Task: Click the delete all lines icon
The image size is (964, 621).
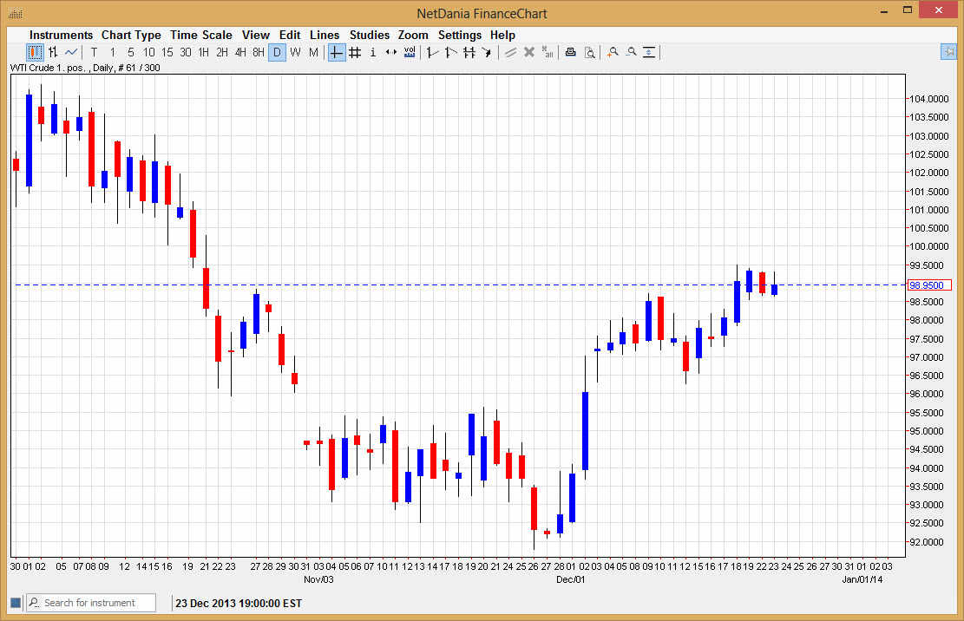Action: [x=548, y=52]
